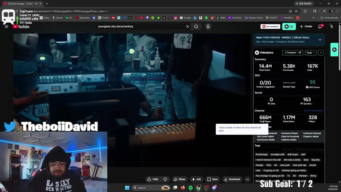Image resolution: width=341 pixels, height=192 pixels.
Task: Click the 1.17M Subscribers stat
Action: (289, 119)
